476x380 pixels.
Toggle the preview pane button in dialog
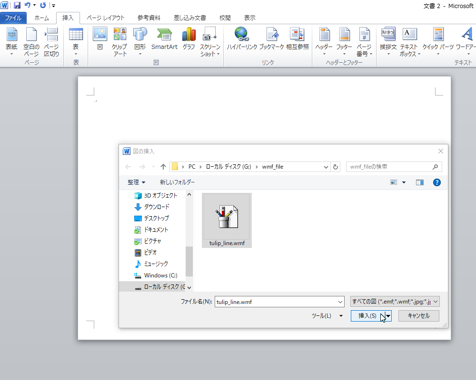[419, 182]
